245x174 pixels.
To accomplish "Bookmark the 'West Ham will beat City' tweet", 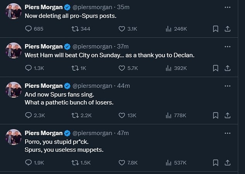I will click(x=216, y=68).
